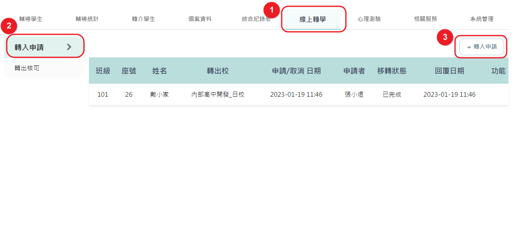
Task: Click applicant cell 張小煜
Action: [354, 95]
